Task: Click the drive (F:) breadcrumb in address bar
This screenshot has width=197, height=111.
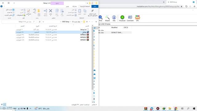Action: 76,22
